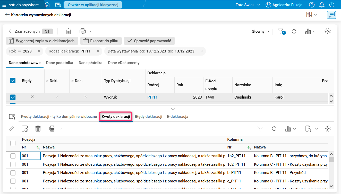Open the Dane eDokumenty tab

pyautogui.click(x=124, y=63)
